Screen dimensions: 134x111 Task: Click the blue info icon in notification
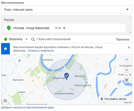click(x=5, y=49)
